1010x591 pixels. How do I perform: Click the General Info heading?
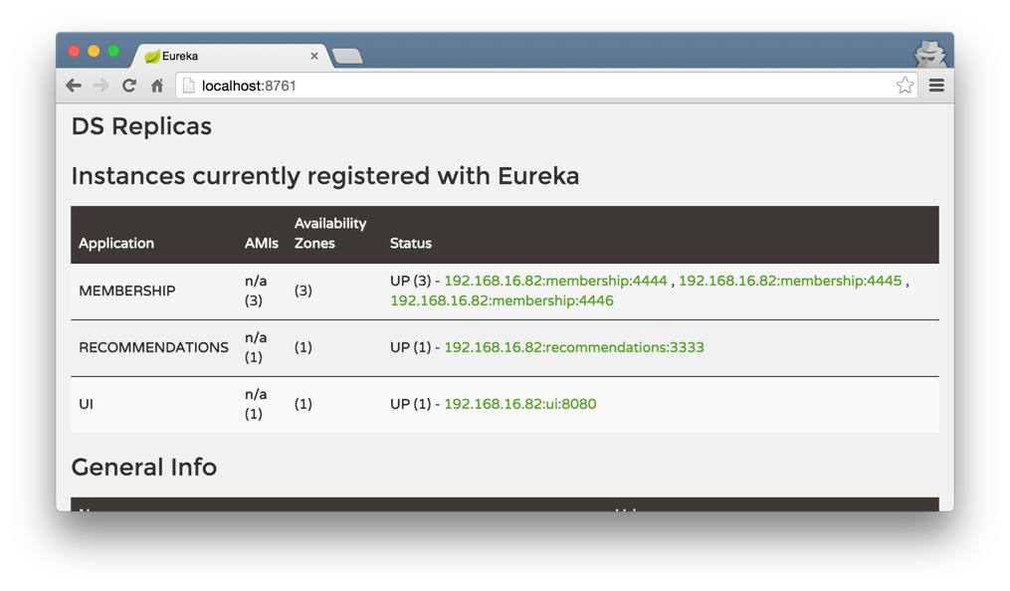click(143, 468)
